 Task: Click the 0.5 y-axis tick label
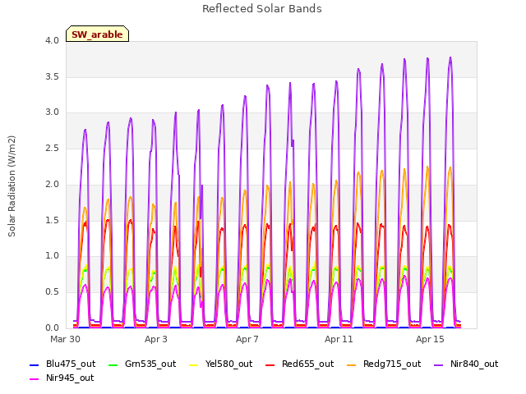pyautogui.click(x=52, y=292)
